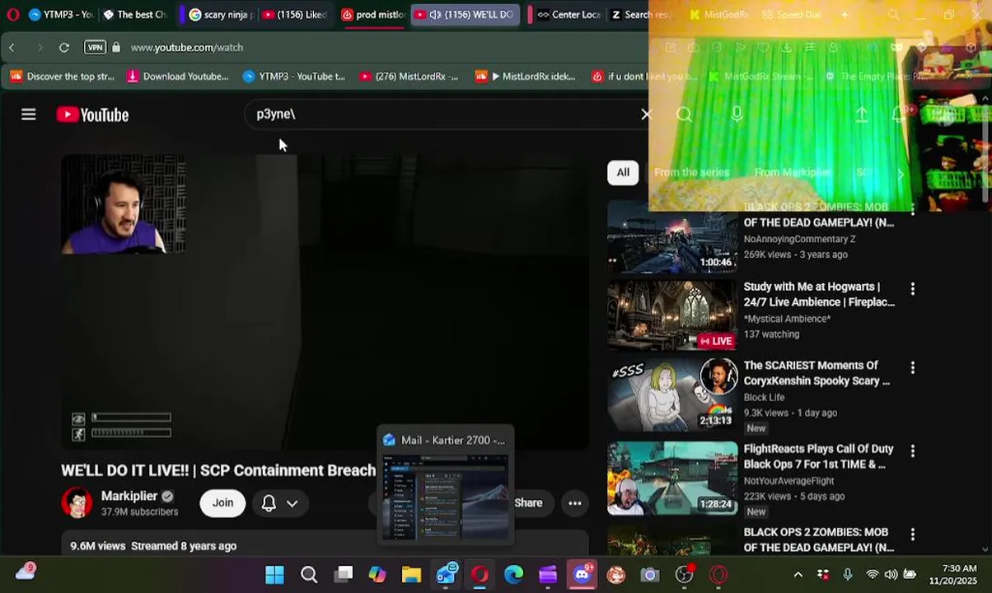Expand notification options chevron beside bell

(292, 503)
